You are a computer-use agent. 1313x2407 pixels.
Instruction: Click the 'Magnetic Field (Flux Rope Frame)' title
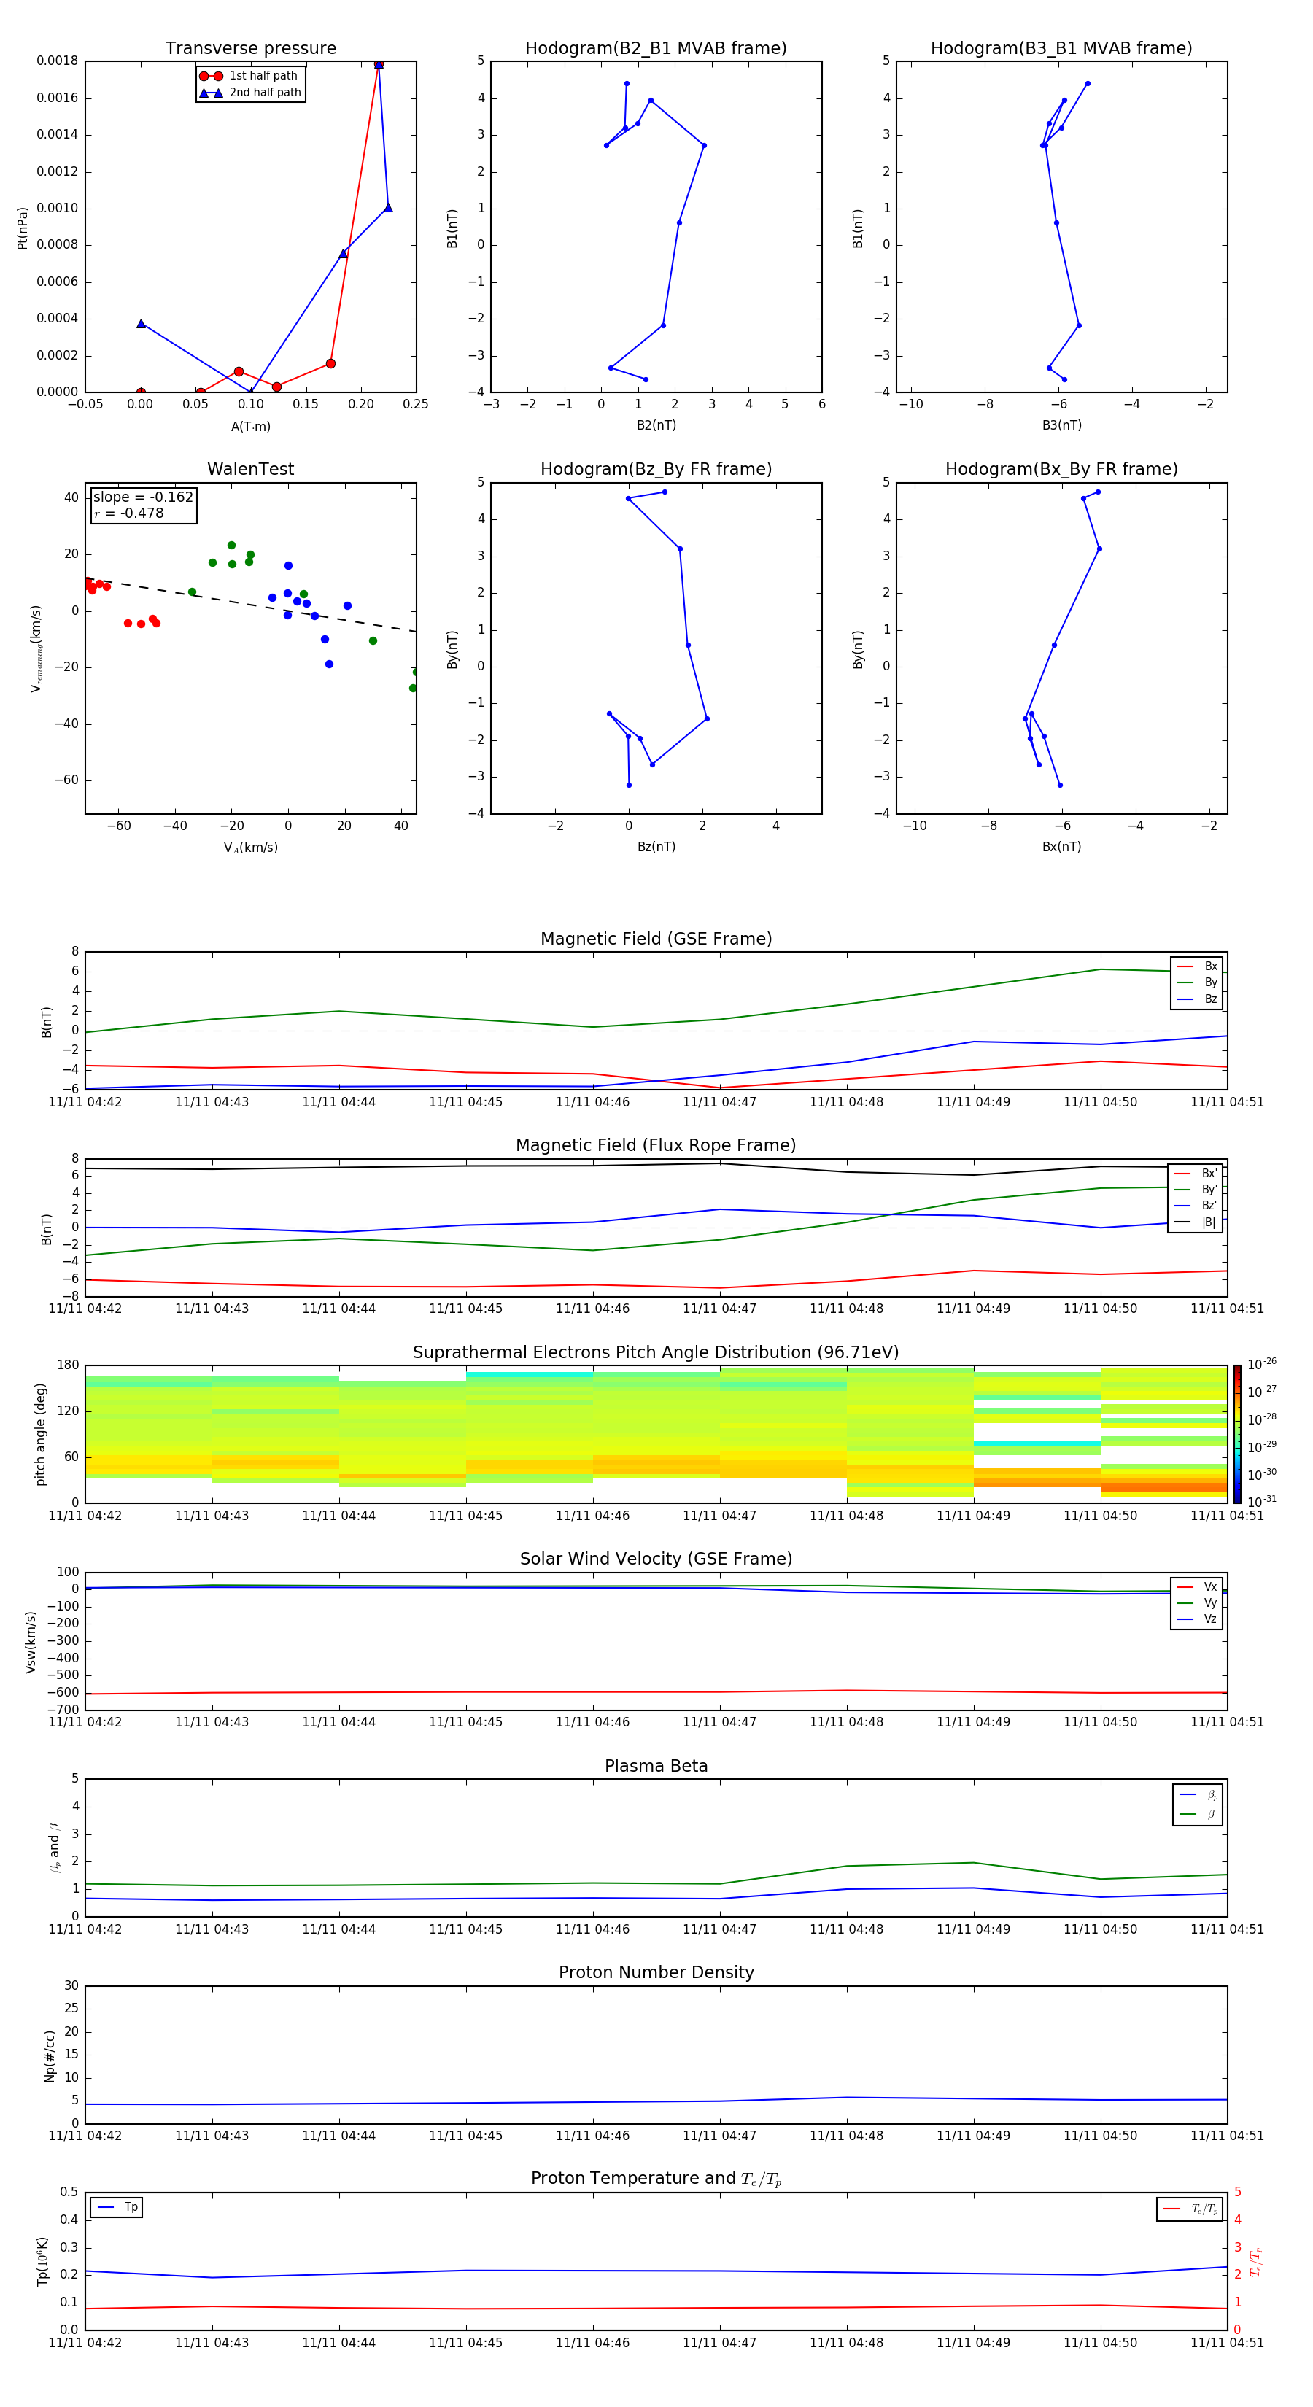pos(656,1146)
